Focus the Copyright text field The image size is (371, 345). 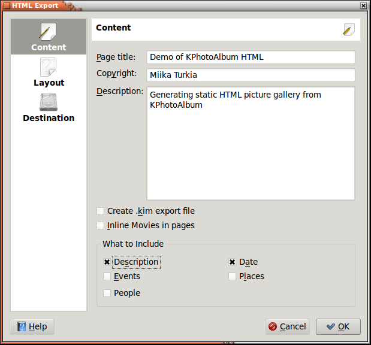pyautogui.click(x=250, y=75)
